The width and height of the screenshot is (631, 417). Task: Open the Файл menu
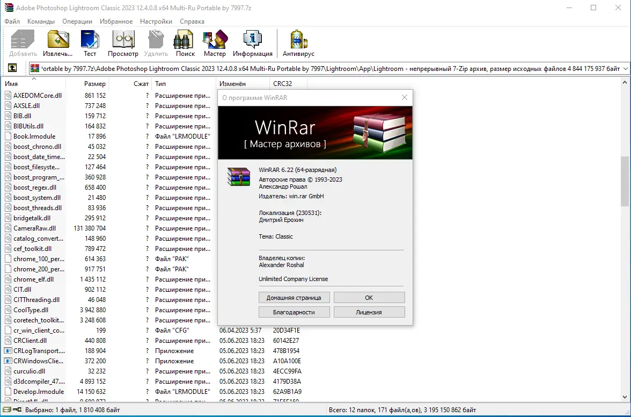12,21
